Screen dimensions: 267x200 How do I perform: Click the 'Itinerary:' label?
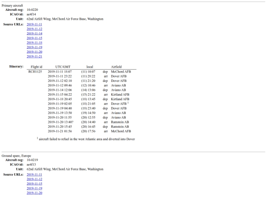[16, 67]
